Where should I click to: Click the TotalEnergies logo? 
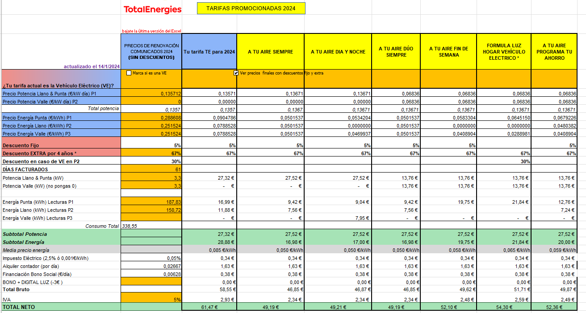[x=152, y=9]
